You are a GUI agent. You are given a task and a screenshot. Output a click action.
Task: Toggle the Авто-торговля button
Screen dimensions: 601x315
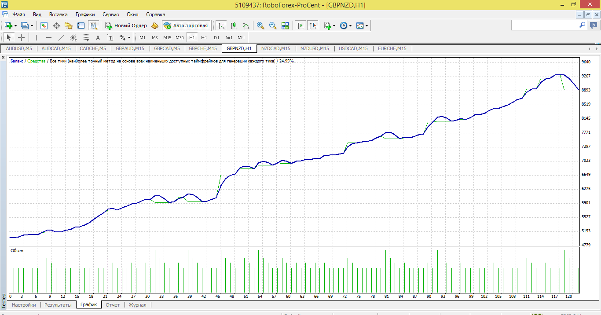tap(186, 26)
